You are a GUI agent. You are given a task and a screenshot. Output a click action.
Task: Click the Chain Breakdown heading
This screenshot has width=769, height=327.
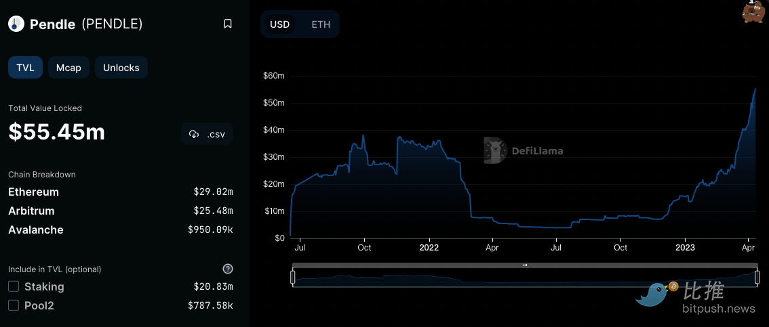click(x=42, y=174)
